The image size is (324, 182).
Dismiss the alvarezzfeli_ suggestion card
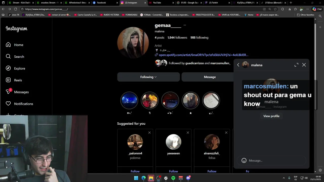click(226, 133)
